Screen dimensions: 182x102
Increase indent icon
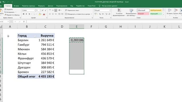click(x=62, y=14)
